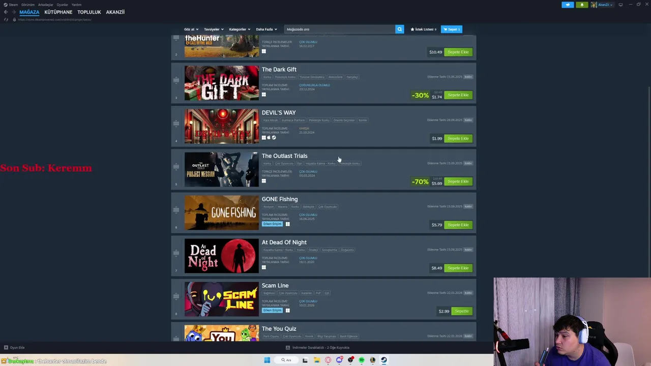Open the green notifications bell
Viewport: 651px width, 366px height.
[582, 5]
